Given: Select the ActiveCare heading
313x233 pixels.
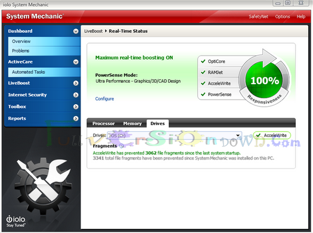Looking at the screenshot, I should [x=20, y=62].
